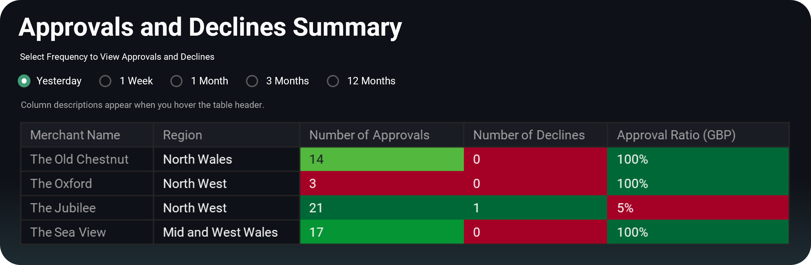Click the Mid and West Wales region cell
This screenshot has height=265, width=811.
tap(220, 232)
